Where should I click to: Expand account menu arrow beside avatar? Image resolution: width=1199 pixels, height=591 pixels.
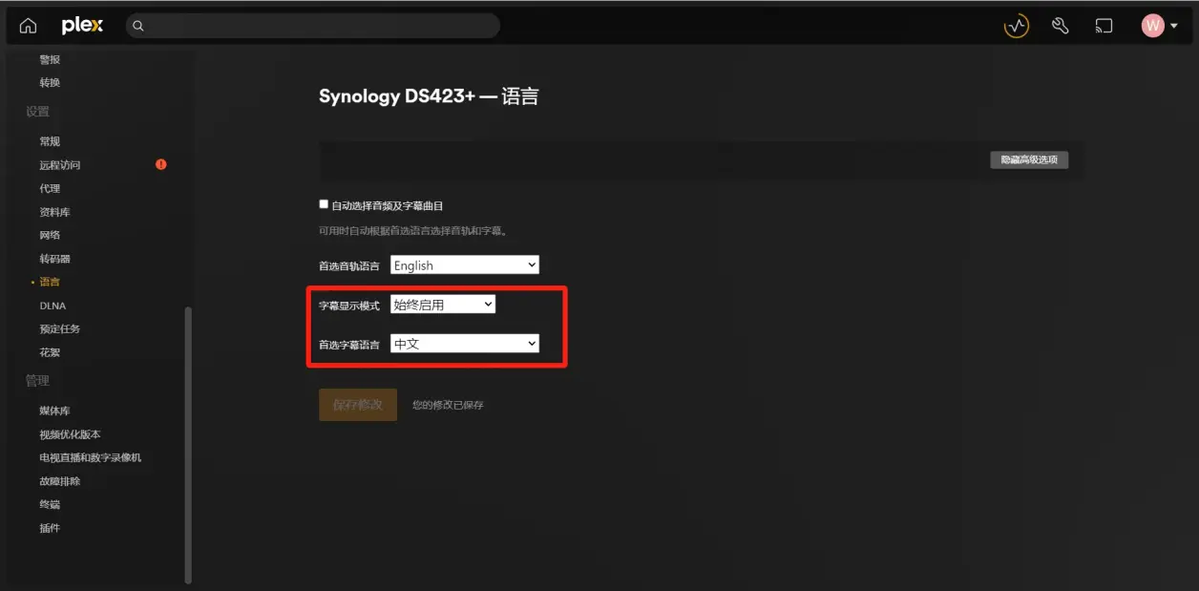1174,27
